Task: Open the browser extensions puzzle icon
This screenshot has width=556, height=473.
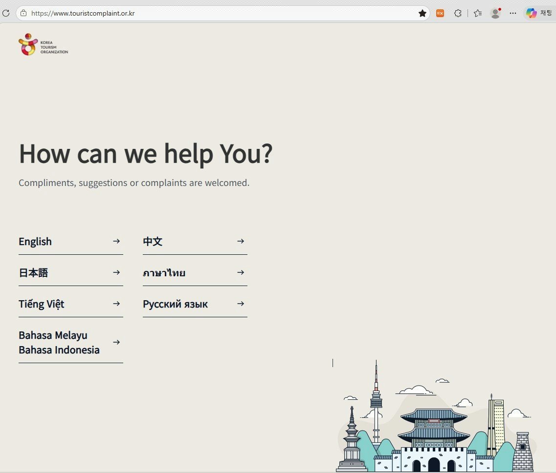Action: [458, 14]
